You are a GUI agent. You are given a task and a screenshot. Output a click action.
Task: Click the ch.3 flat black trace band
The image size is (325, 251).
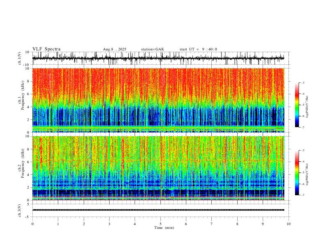point(158,210)
